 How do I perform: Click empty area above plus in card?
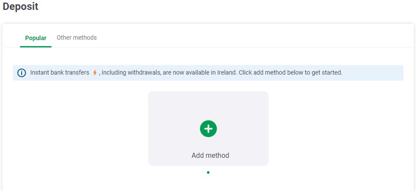[208, 106]
